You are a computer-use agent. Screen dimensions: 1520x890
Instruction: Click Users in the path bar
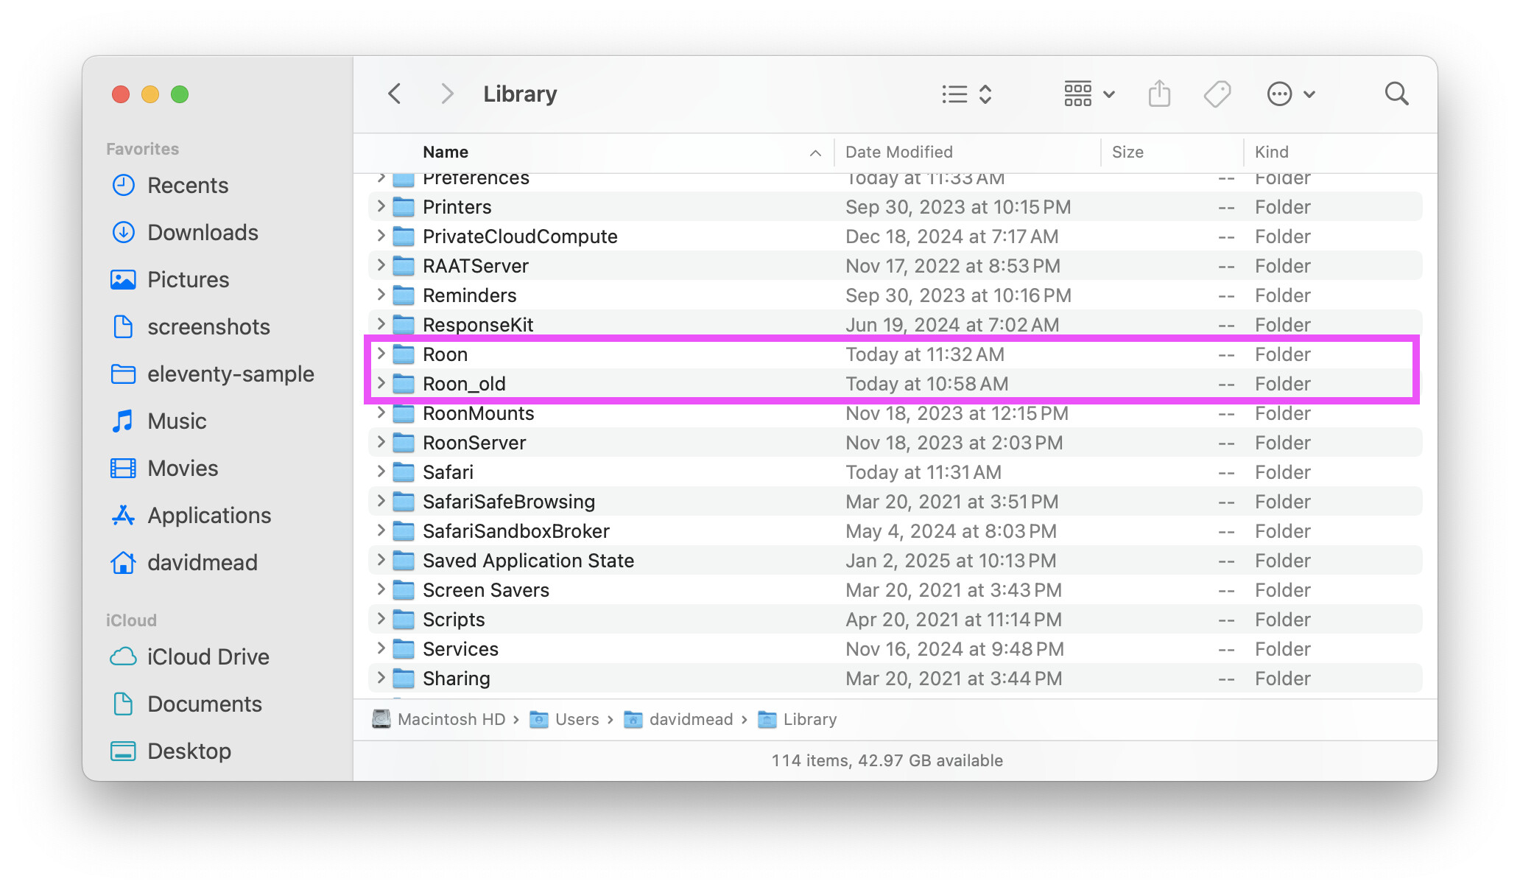(565, 719)
